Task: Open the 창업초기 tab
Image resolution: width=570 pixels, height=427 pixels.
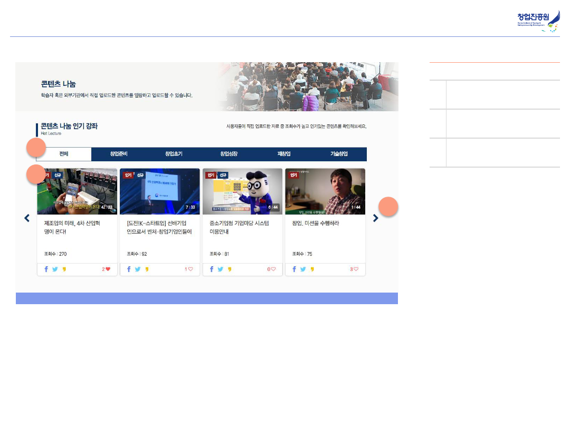Action: (x=174, y=154)
